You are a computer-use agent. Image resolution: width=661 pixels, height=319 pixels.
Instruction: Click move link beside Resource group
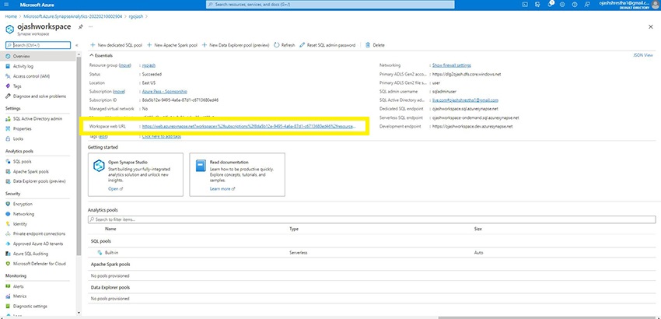[124, 65]
